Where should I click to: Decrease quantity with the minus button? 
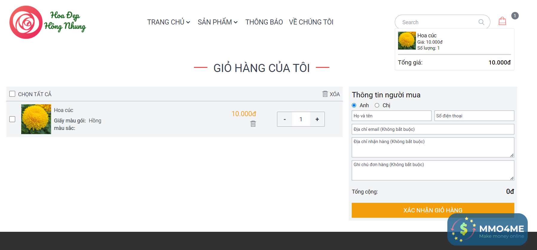[285, 119]
